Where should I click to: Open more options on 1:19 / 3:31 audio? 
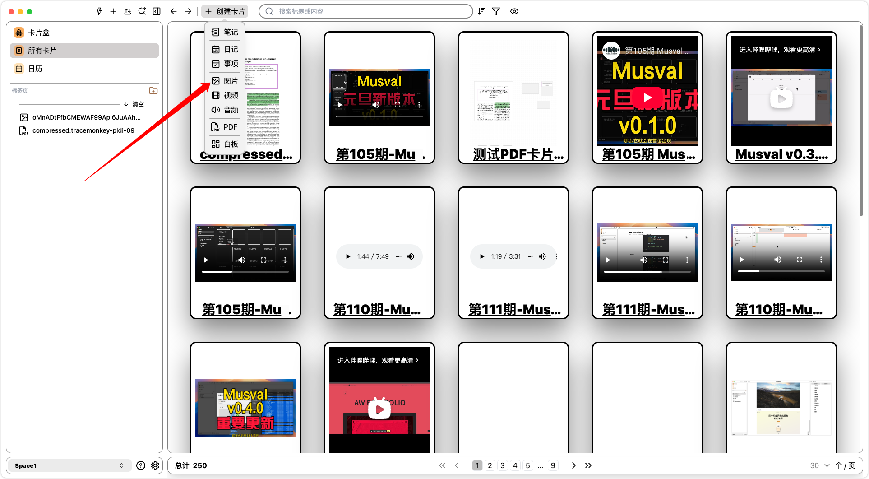[556, 256]
